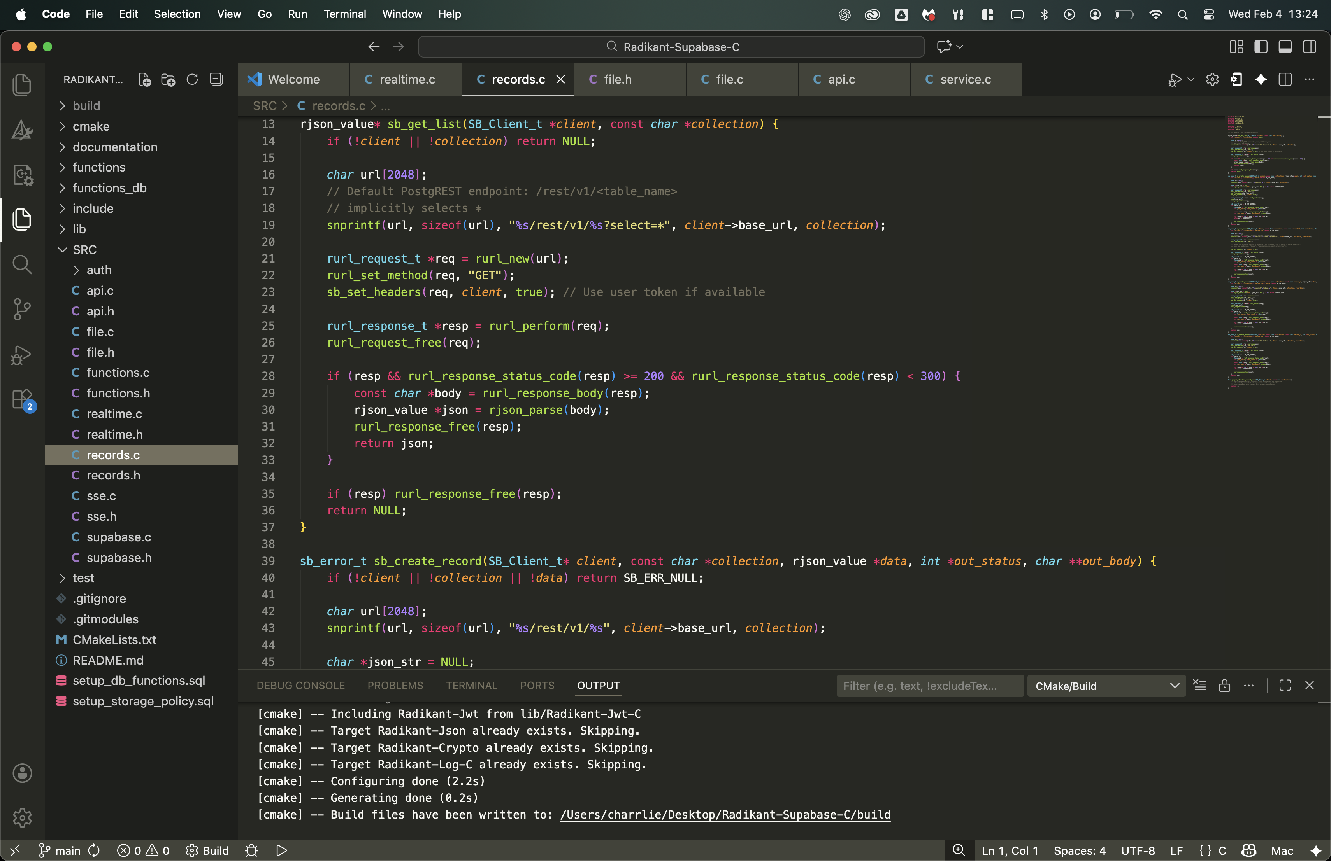Open Copilot status icon in the status bar
The height and width of the screenshot is (861, 1331).
click(x=1249, y=850)
